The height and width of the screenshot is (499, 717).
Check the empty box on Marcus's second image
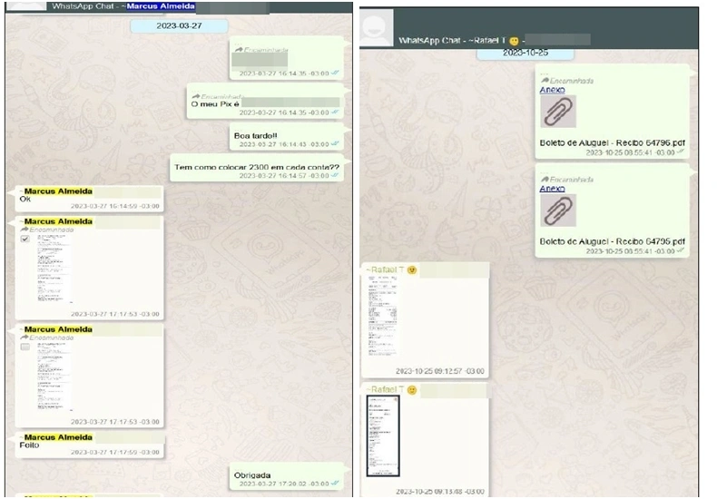point(25,347)
